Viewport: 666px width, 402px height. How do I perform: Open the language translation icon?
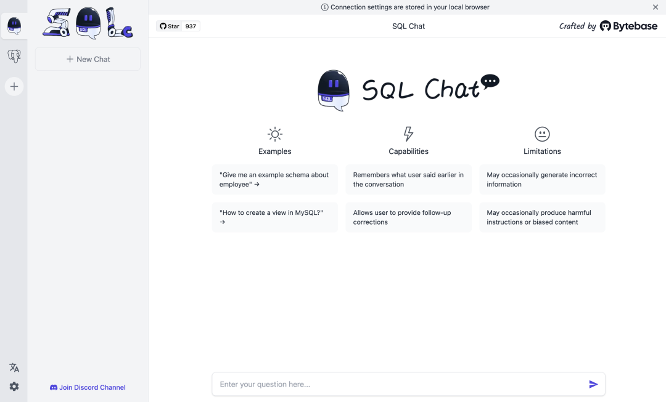tap(14, 368)
